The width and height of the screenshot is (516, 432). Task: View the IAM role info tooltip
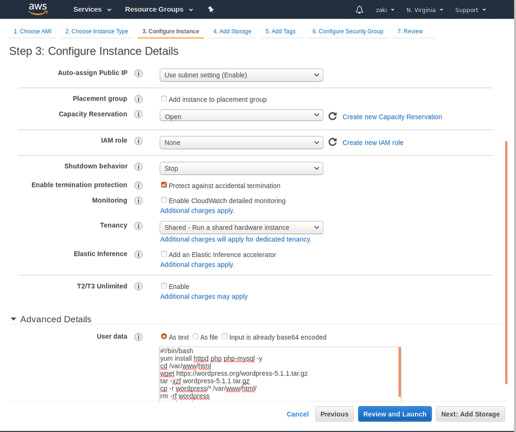click(x=138, y=141)
